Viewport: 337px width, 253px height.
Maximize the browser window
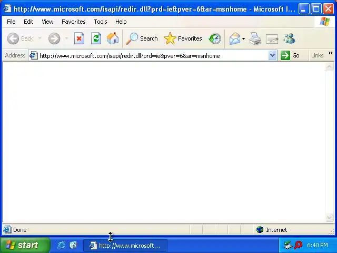(316, 9)
